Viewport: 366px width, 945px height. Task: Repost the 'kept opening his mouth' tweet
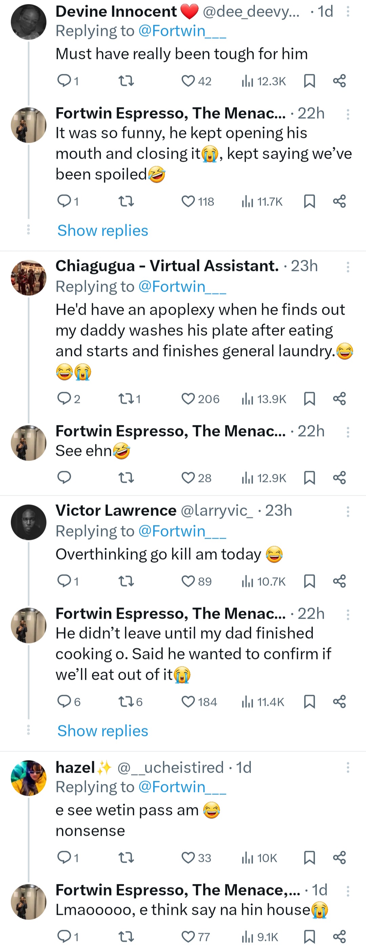[x=126, y=201]
